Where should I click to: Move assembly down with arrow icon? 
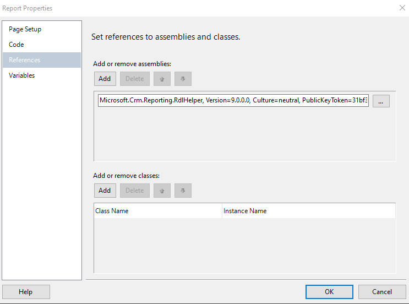click(x=183, y=79)
